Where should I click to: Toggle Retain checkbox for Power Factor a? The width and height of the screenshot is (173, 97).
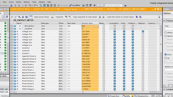[104, 81]
